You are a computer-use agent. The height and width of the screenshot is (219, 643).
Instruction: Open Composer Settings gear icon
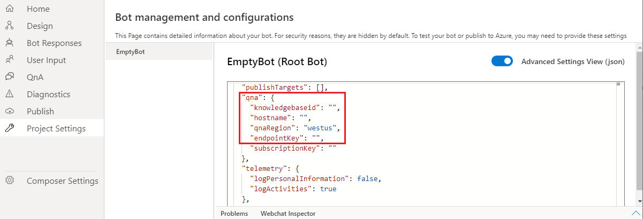[9, 181]
